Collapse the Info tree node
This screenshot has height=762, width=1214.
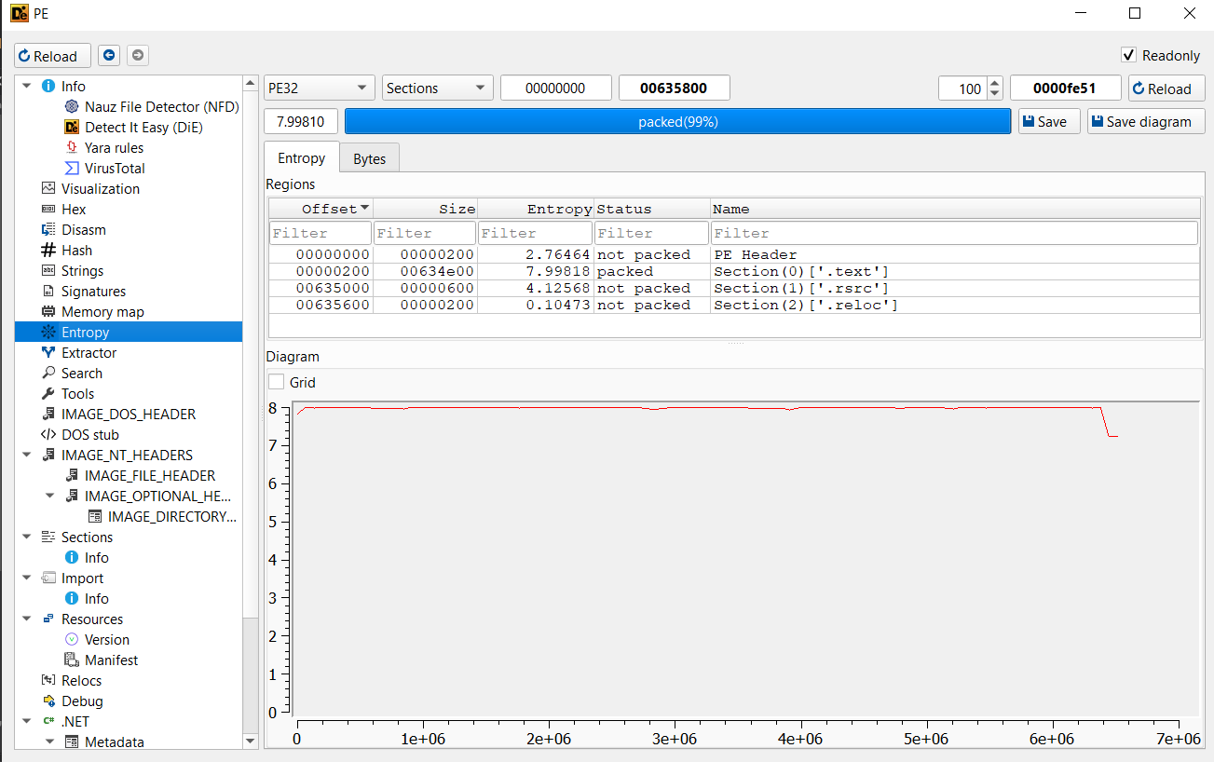(26, 87)
